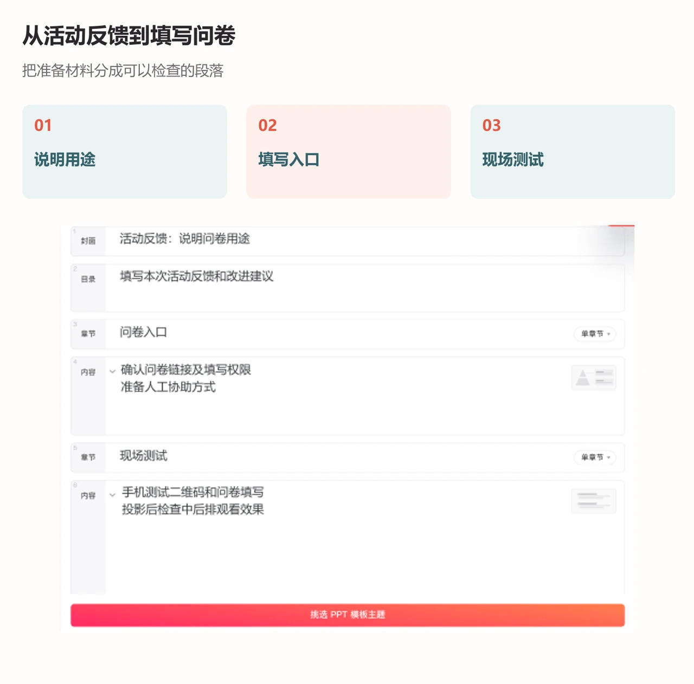The image size is (694, 684).
Task: Select the 03 现场测试 card
Action: point(573,152)
